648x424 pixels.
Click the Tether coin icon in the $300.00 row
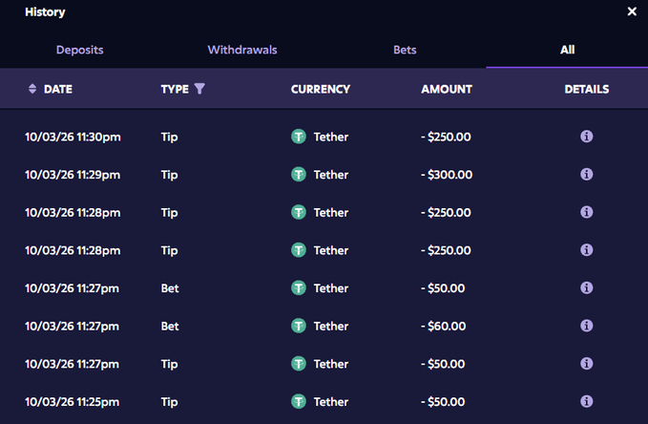point(299,174)
